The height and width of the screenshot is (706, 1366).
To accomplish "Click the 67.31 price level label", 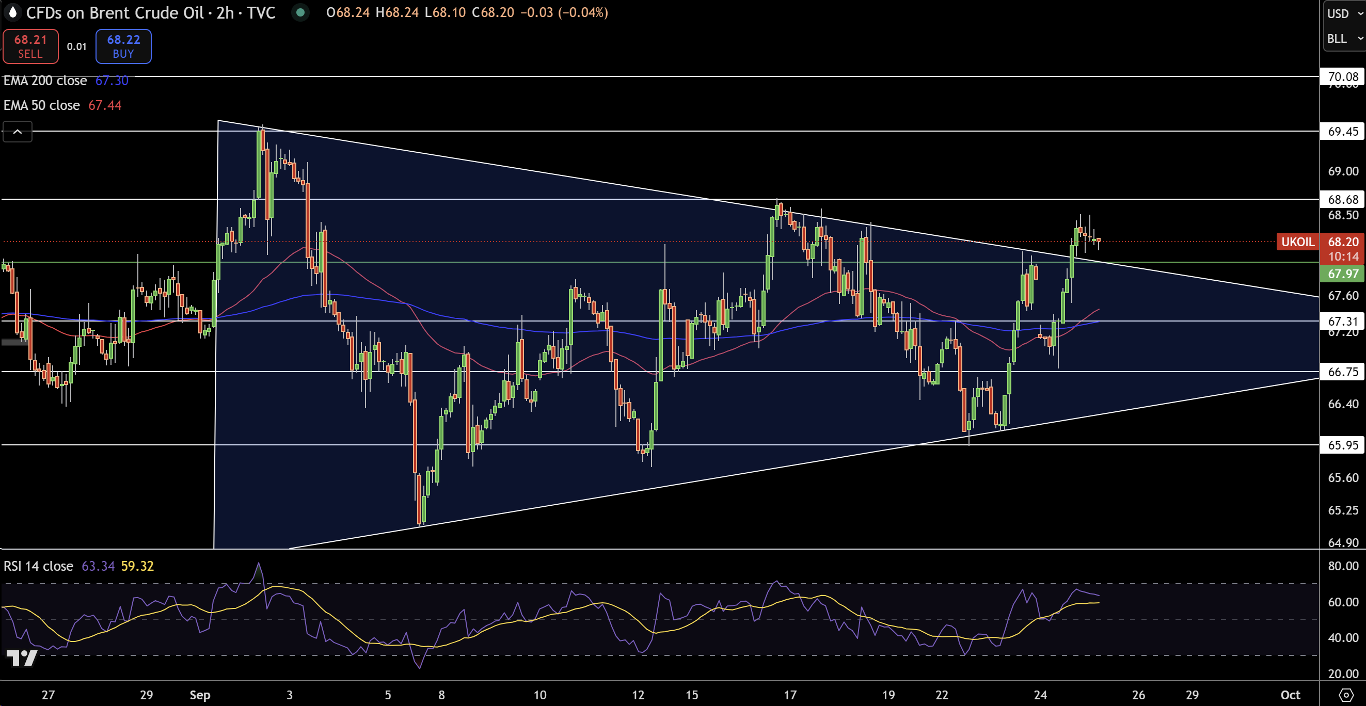I will (x=1343, y=320).
